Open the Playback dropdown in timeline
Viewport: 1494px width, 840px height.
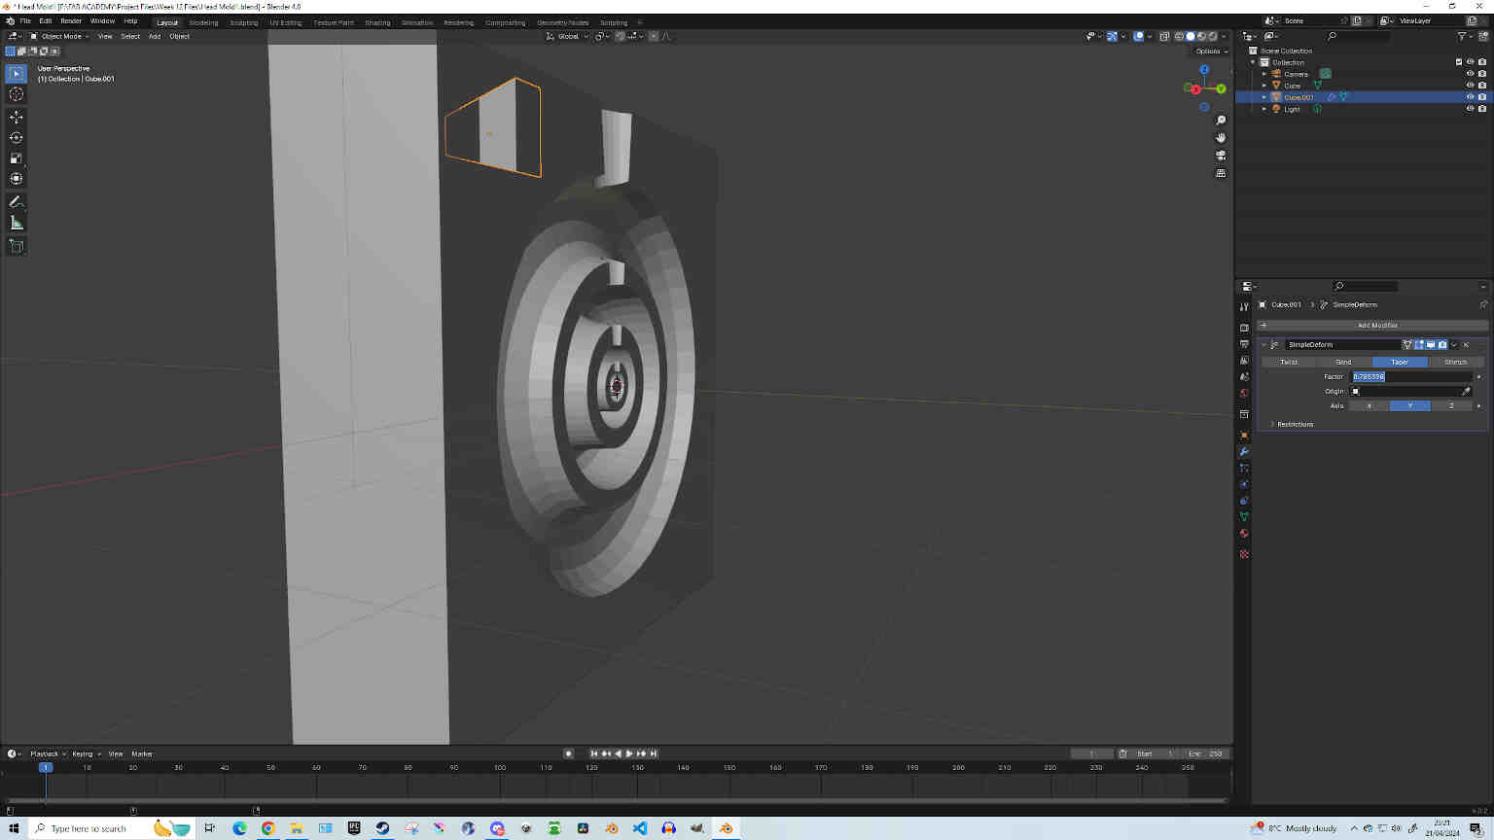[48, 753]
